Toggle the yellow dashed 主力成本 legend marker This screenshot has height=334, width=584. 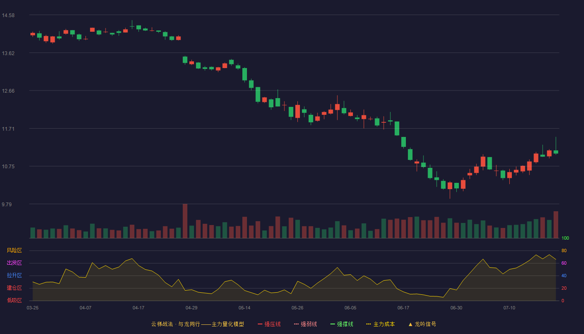click(369, 324)
